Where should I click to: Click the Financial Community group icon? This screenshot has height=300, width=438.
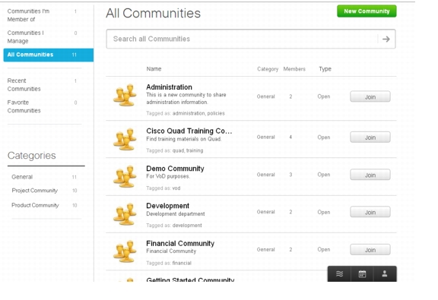pos(125,251)
